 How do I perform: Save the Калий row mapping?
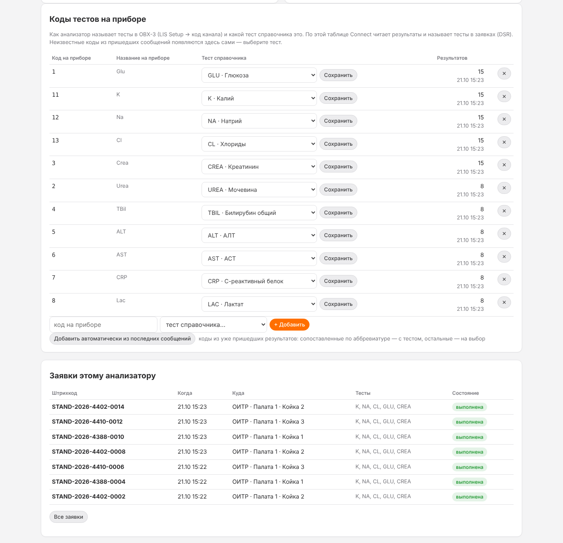click(338, 98)
